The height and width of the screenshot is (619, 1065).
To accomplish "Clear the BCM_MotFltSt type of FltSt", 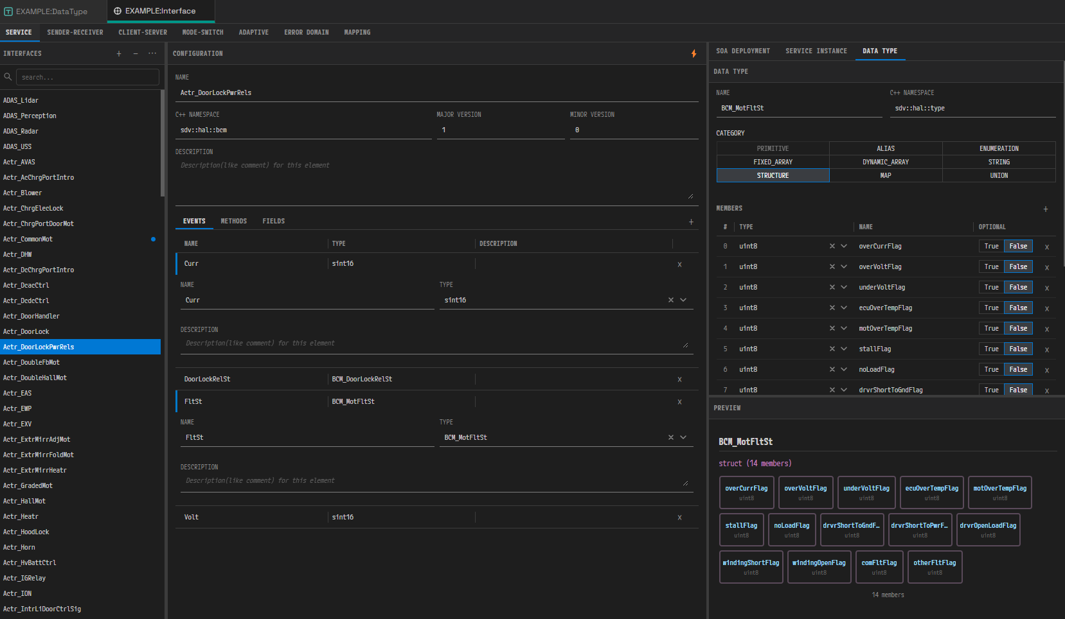I will (671, 437).
